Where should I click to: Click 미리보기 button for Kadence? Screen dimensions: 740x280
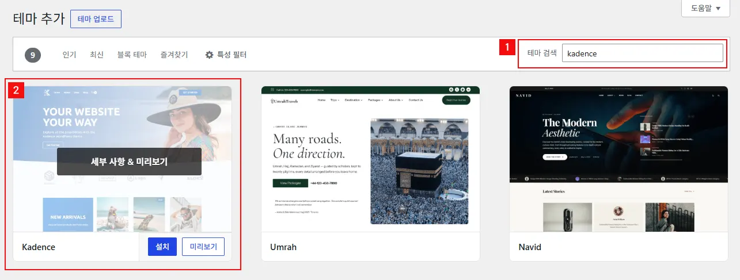203,247
